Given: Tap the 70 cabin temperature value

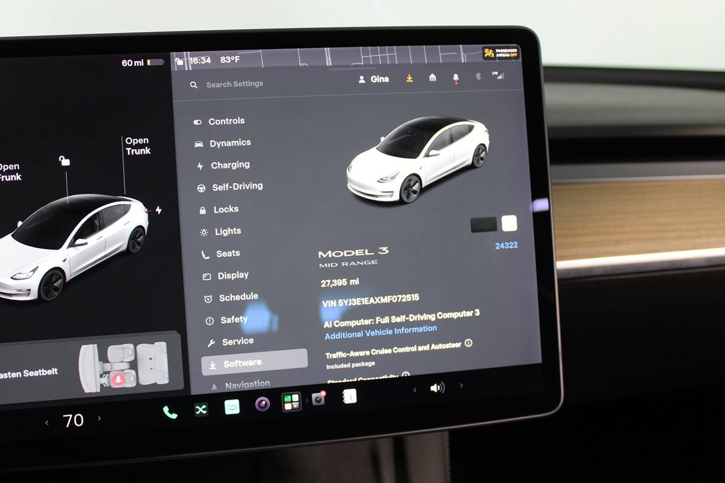Looking at the screenshot, I should coord(73,420).
